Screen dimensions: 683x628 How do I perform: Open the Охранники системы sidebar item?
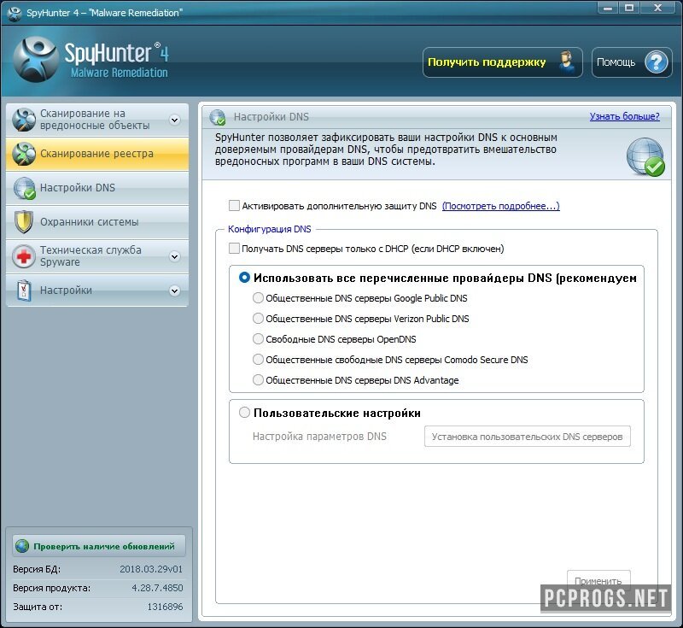click(89, 222)
